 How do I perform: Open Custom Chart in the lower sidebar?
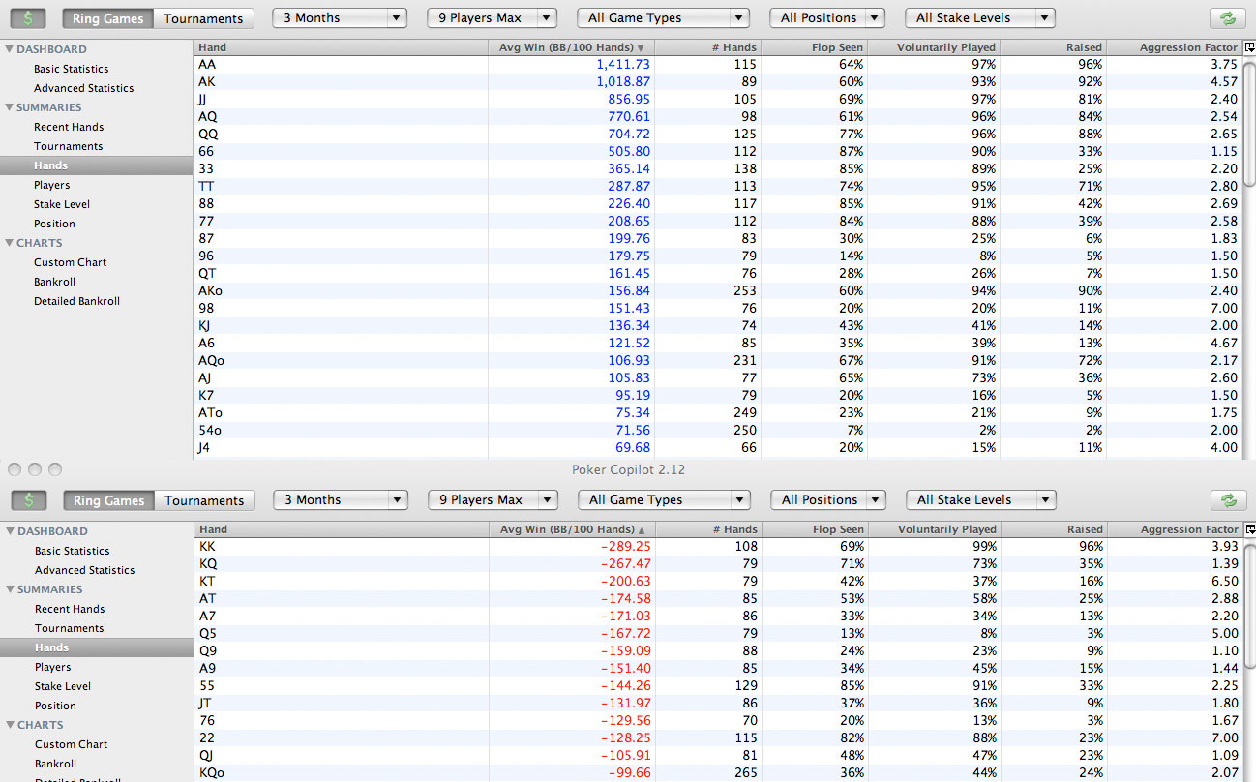(x=71, y=744)
